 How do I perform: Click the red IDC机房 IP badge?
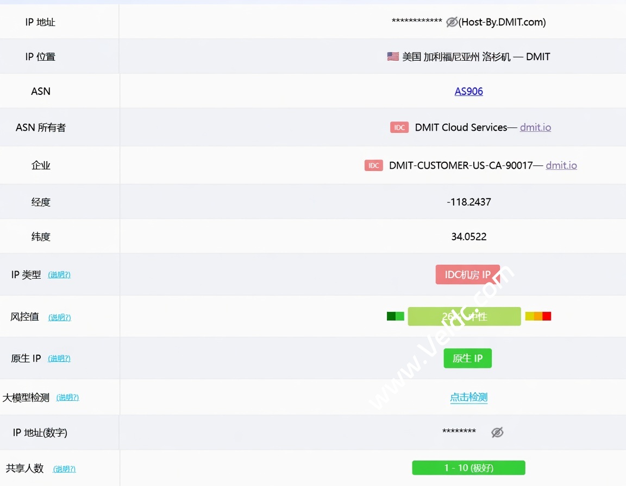coord(467,274)
